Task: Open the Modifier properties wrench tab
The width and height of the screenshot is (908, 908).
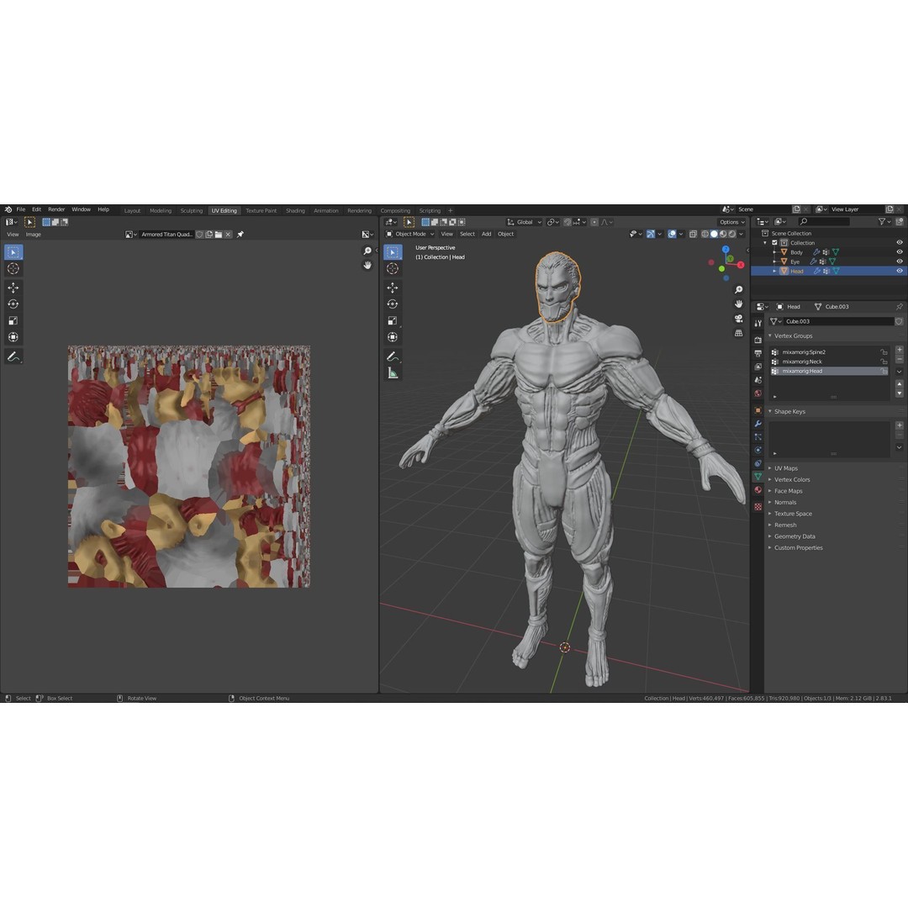Action: tap(758, 423)
